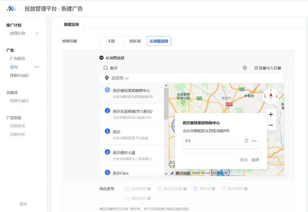Click the 腾讯地图 logo on the map
Viewport: 308px width, 212px height.
click(180, 173)
